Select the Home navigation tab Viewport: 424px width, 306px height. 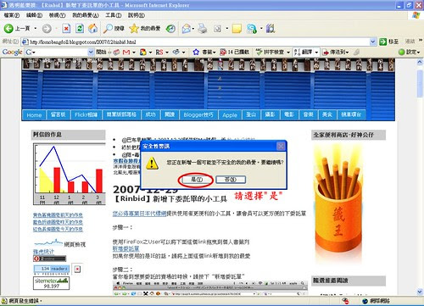tap(34, 115)
